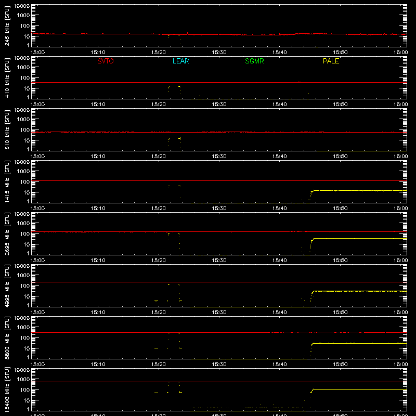Click the 15:10 time label below 410 MHz panel
The width and height of the screenshot is (416, 416).
(98, 105)
